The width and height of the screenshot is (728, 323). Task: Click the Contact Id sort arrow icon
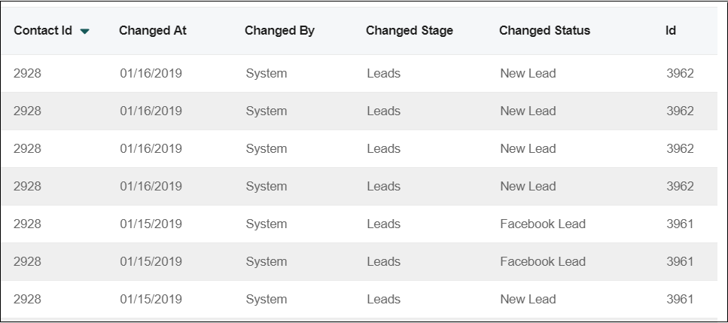[x=84, y=32]
